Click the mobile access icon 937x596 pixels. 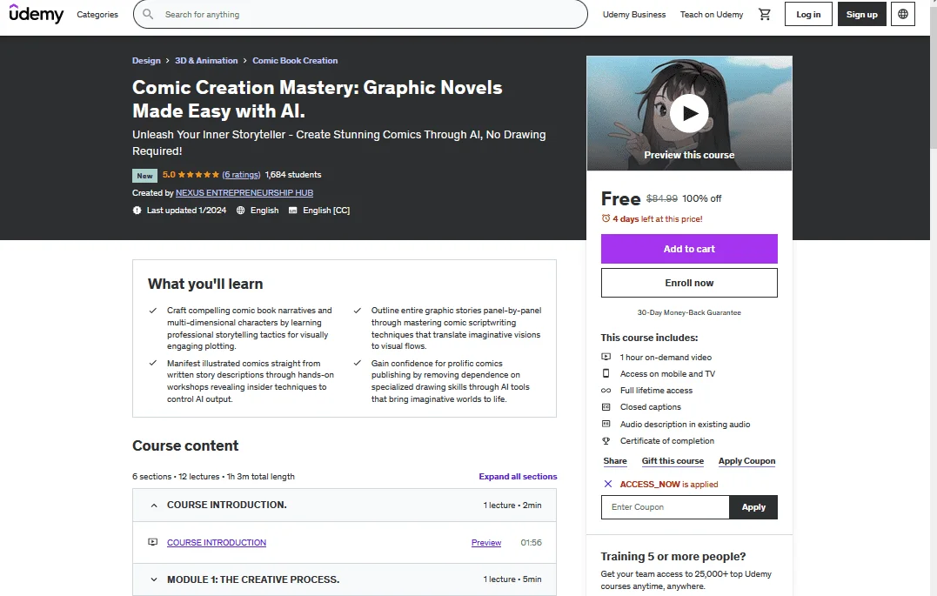coord(606,373)
